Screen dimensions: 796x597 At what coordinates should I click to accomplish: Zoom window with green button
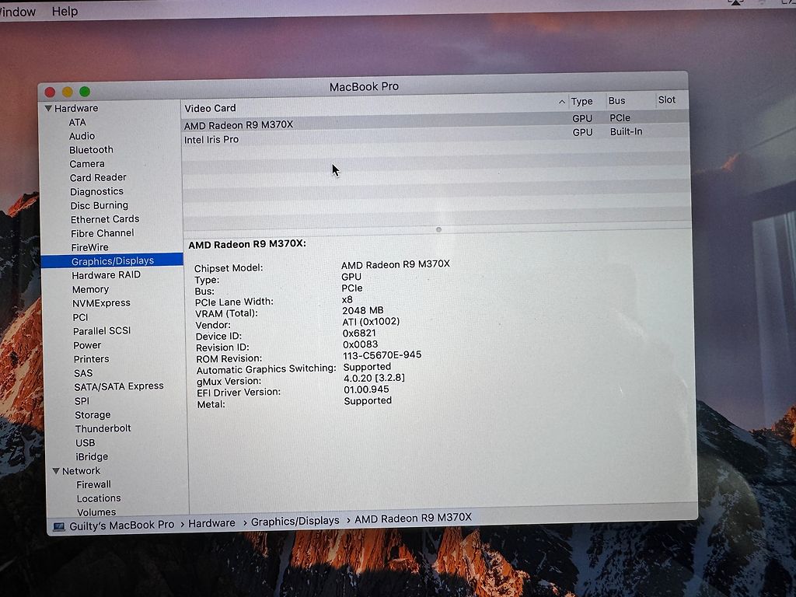click(x=85, y=92)
